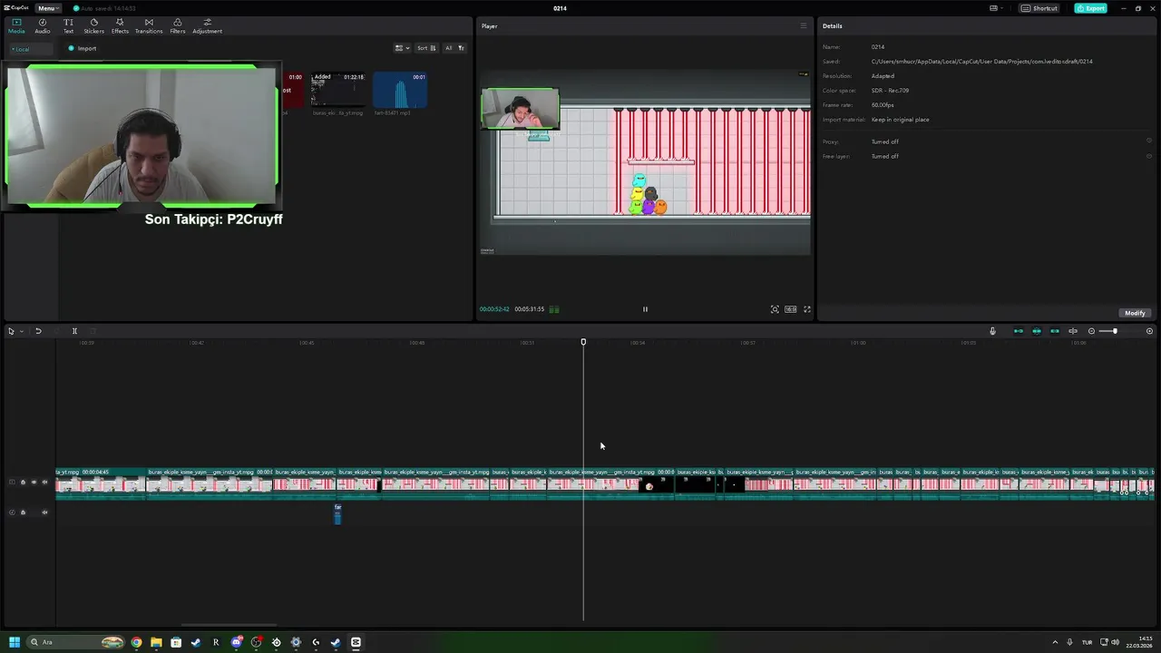The width and height of the screenshot is (1161, 653).
Task: Click the project save path text
Action: pos(981,62)
